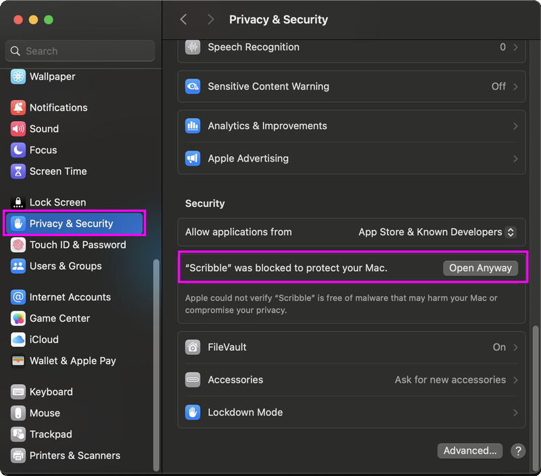Select Game Center icon
541x476 pixels.
pyautogui.click(x=18, y=318)
